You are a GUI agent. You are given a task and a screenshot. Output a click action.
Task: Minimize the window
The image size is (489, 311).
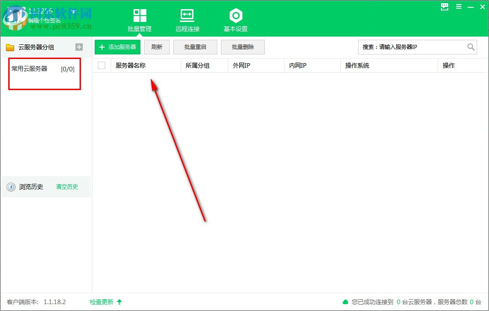[x=471, y=6]
